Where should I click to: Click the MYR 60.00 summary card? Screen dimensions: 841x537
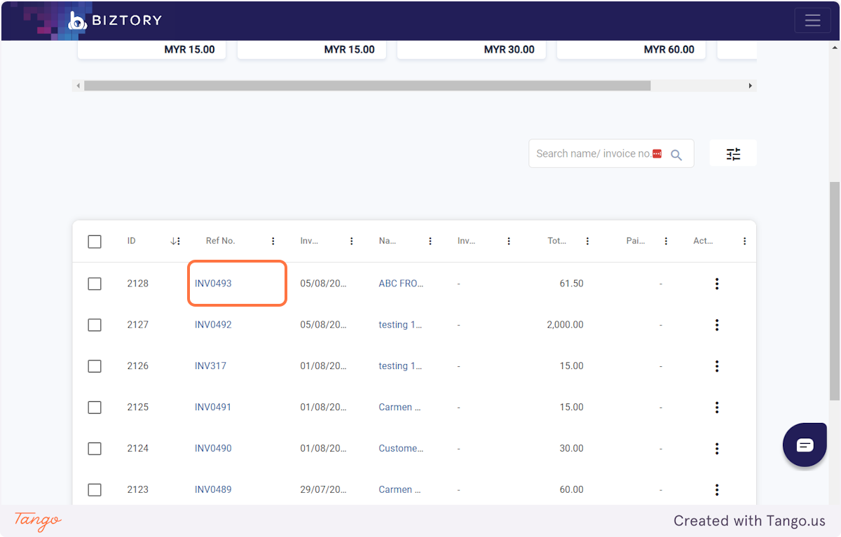pos(631,50)
